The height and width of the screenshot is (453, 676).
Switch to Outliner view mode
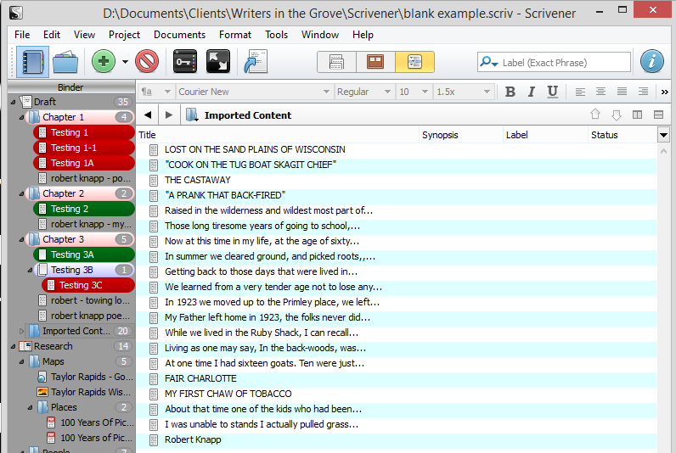click(414, 62)
